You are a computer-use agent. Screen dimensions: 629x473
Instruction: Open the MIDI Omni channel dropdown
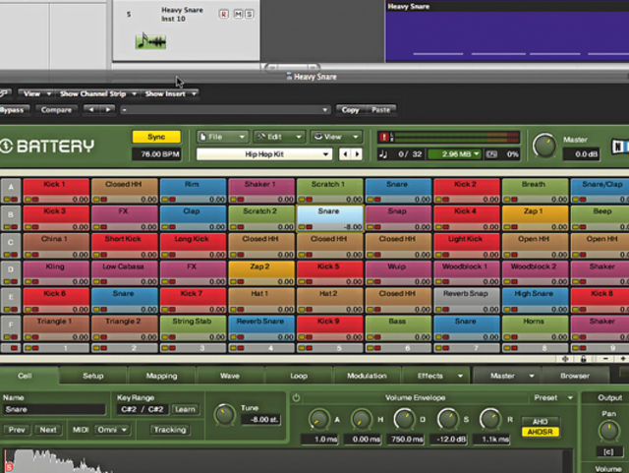pyautogui.click(x=112, y=430)
